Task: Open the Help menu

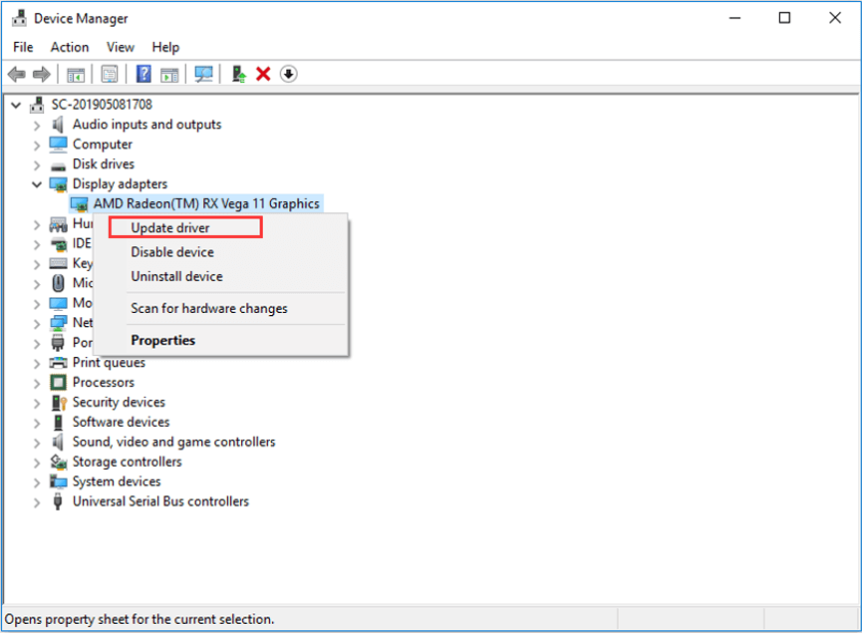Action: 165,47
